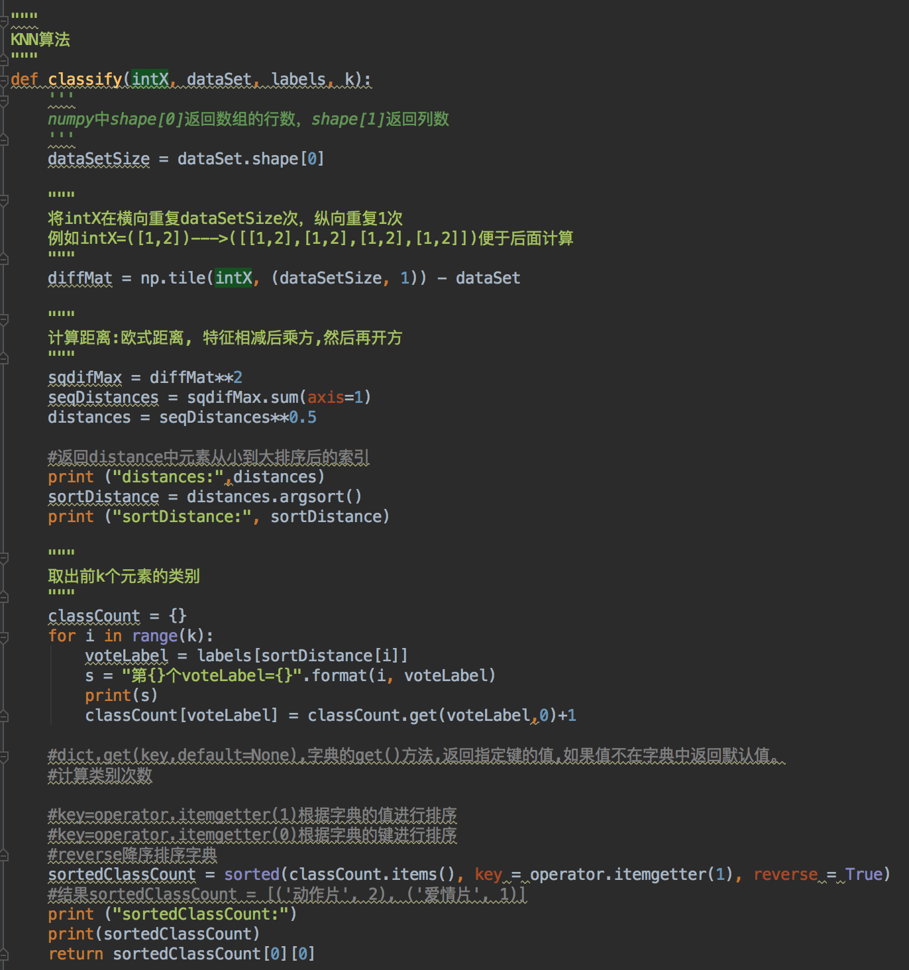Image resolution: width=909 pixels, height=970 pixels.
Task: Click classCount = {} line
Action: pyautogui.click(x=117, y=616)
